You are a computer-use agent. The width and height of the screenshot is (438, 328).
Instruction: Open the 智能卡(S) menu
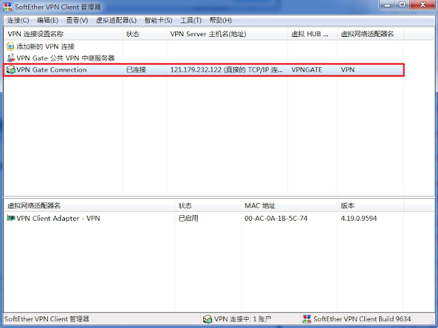pos(158,20)
